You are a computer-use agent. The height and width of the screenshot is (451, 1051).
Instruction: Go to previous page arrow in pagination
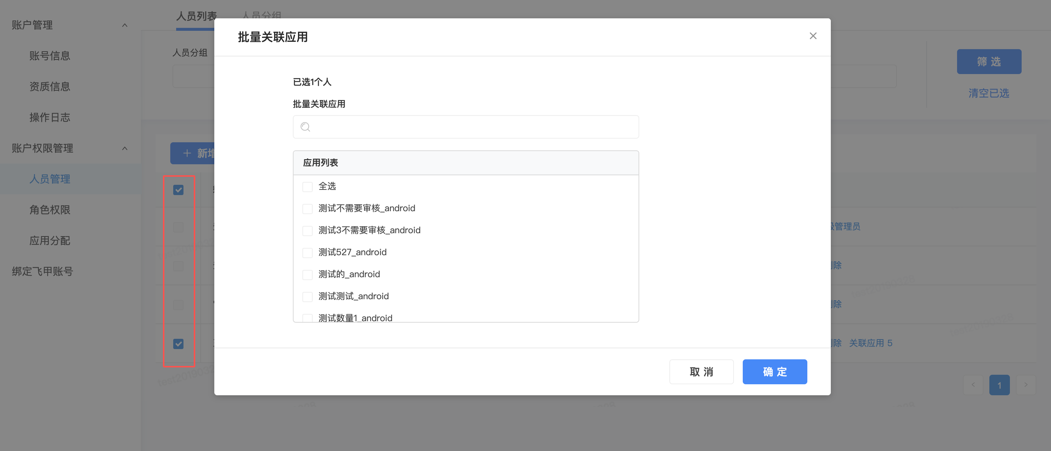973,385
